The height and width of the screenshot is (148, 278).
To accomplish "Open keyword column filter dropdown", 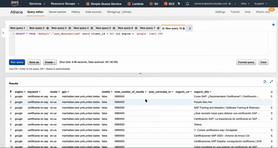I will 40,92.
